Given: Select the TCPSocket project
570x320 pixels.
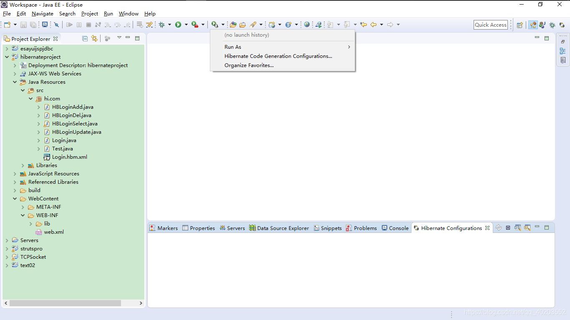Looking at the screenshot, I should pyautogui.click(x=29, y=257).
